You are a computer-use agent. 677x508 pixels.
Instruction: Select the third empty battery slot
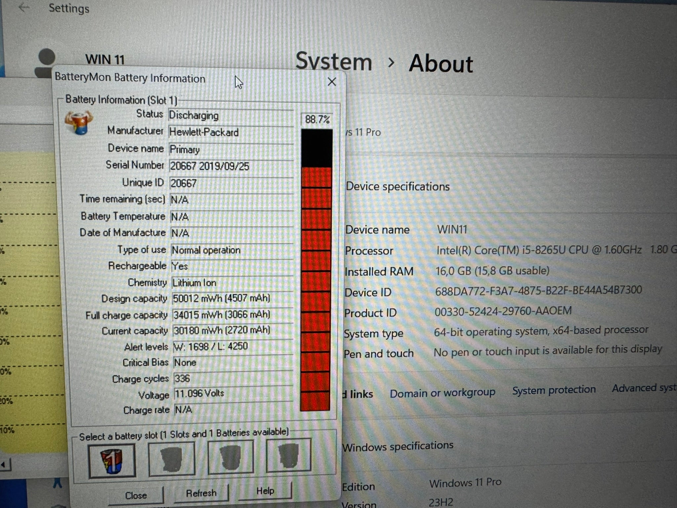tap(230, 457)
